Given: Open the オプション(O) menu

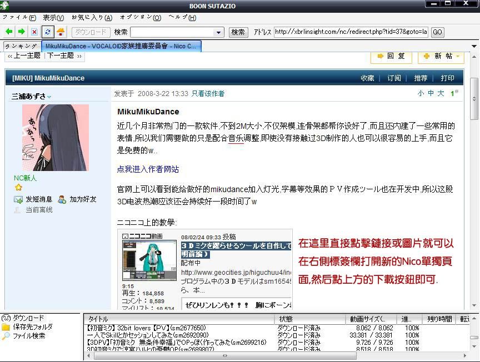Looking at the screenshot, I should pos(140,17).
